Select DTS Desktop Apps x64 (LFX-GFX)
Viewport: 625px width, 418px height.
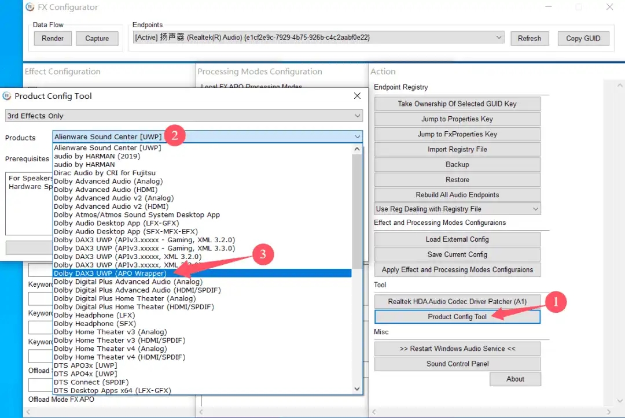point(203,390)
